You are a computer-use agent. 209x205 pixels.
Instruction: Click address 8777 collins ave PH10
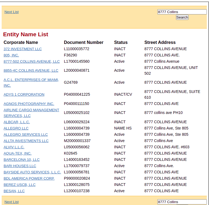point(163,113)
